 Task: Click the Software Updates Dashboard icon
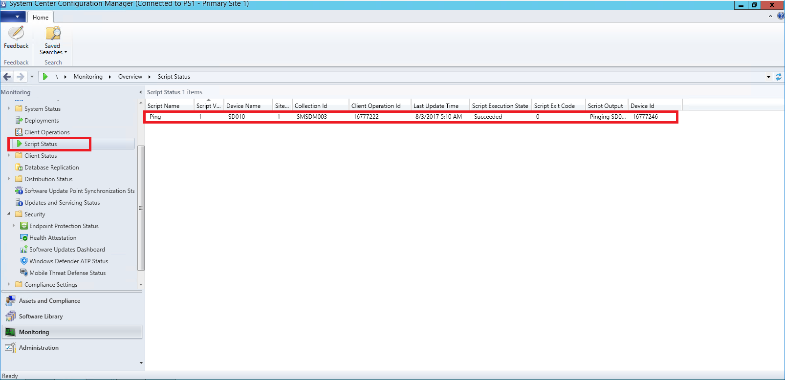[24, 249]
